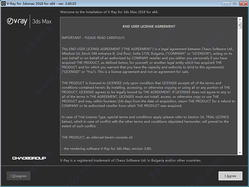Click the END USER LICENSE AGREEMENT heading
This screenshot has height=187, width=249.
(x=149, y=27)
